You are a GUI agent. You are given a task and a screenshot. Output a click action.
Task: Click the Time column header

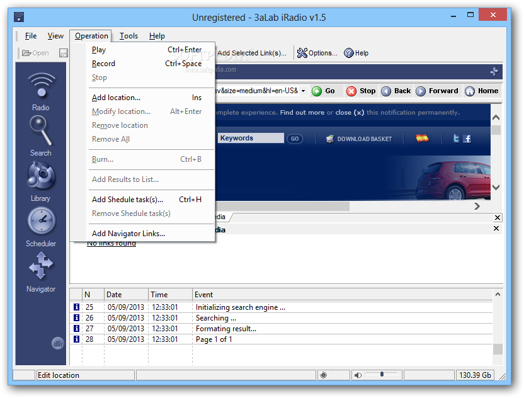[x=170, y=294]
